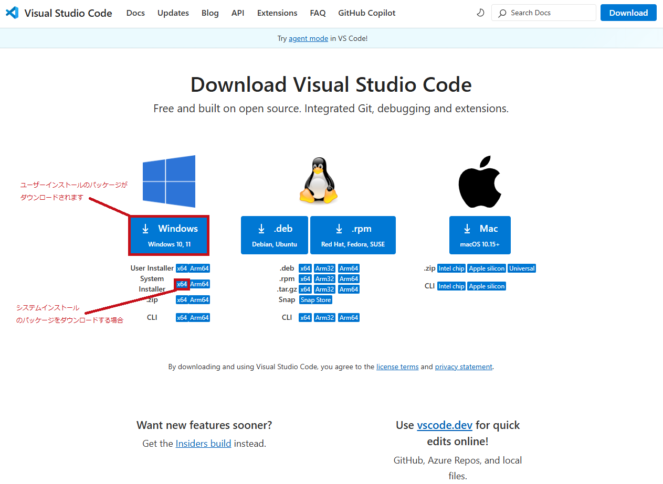Select Windows CLI x64 download

point(182,318)
